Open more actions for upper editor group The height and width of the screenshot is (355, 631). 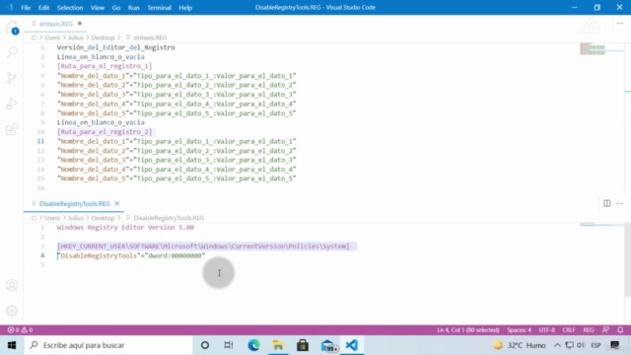coord(620,24)
